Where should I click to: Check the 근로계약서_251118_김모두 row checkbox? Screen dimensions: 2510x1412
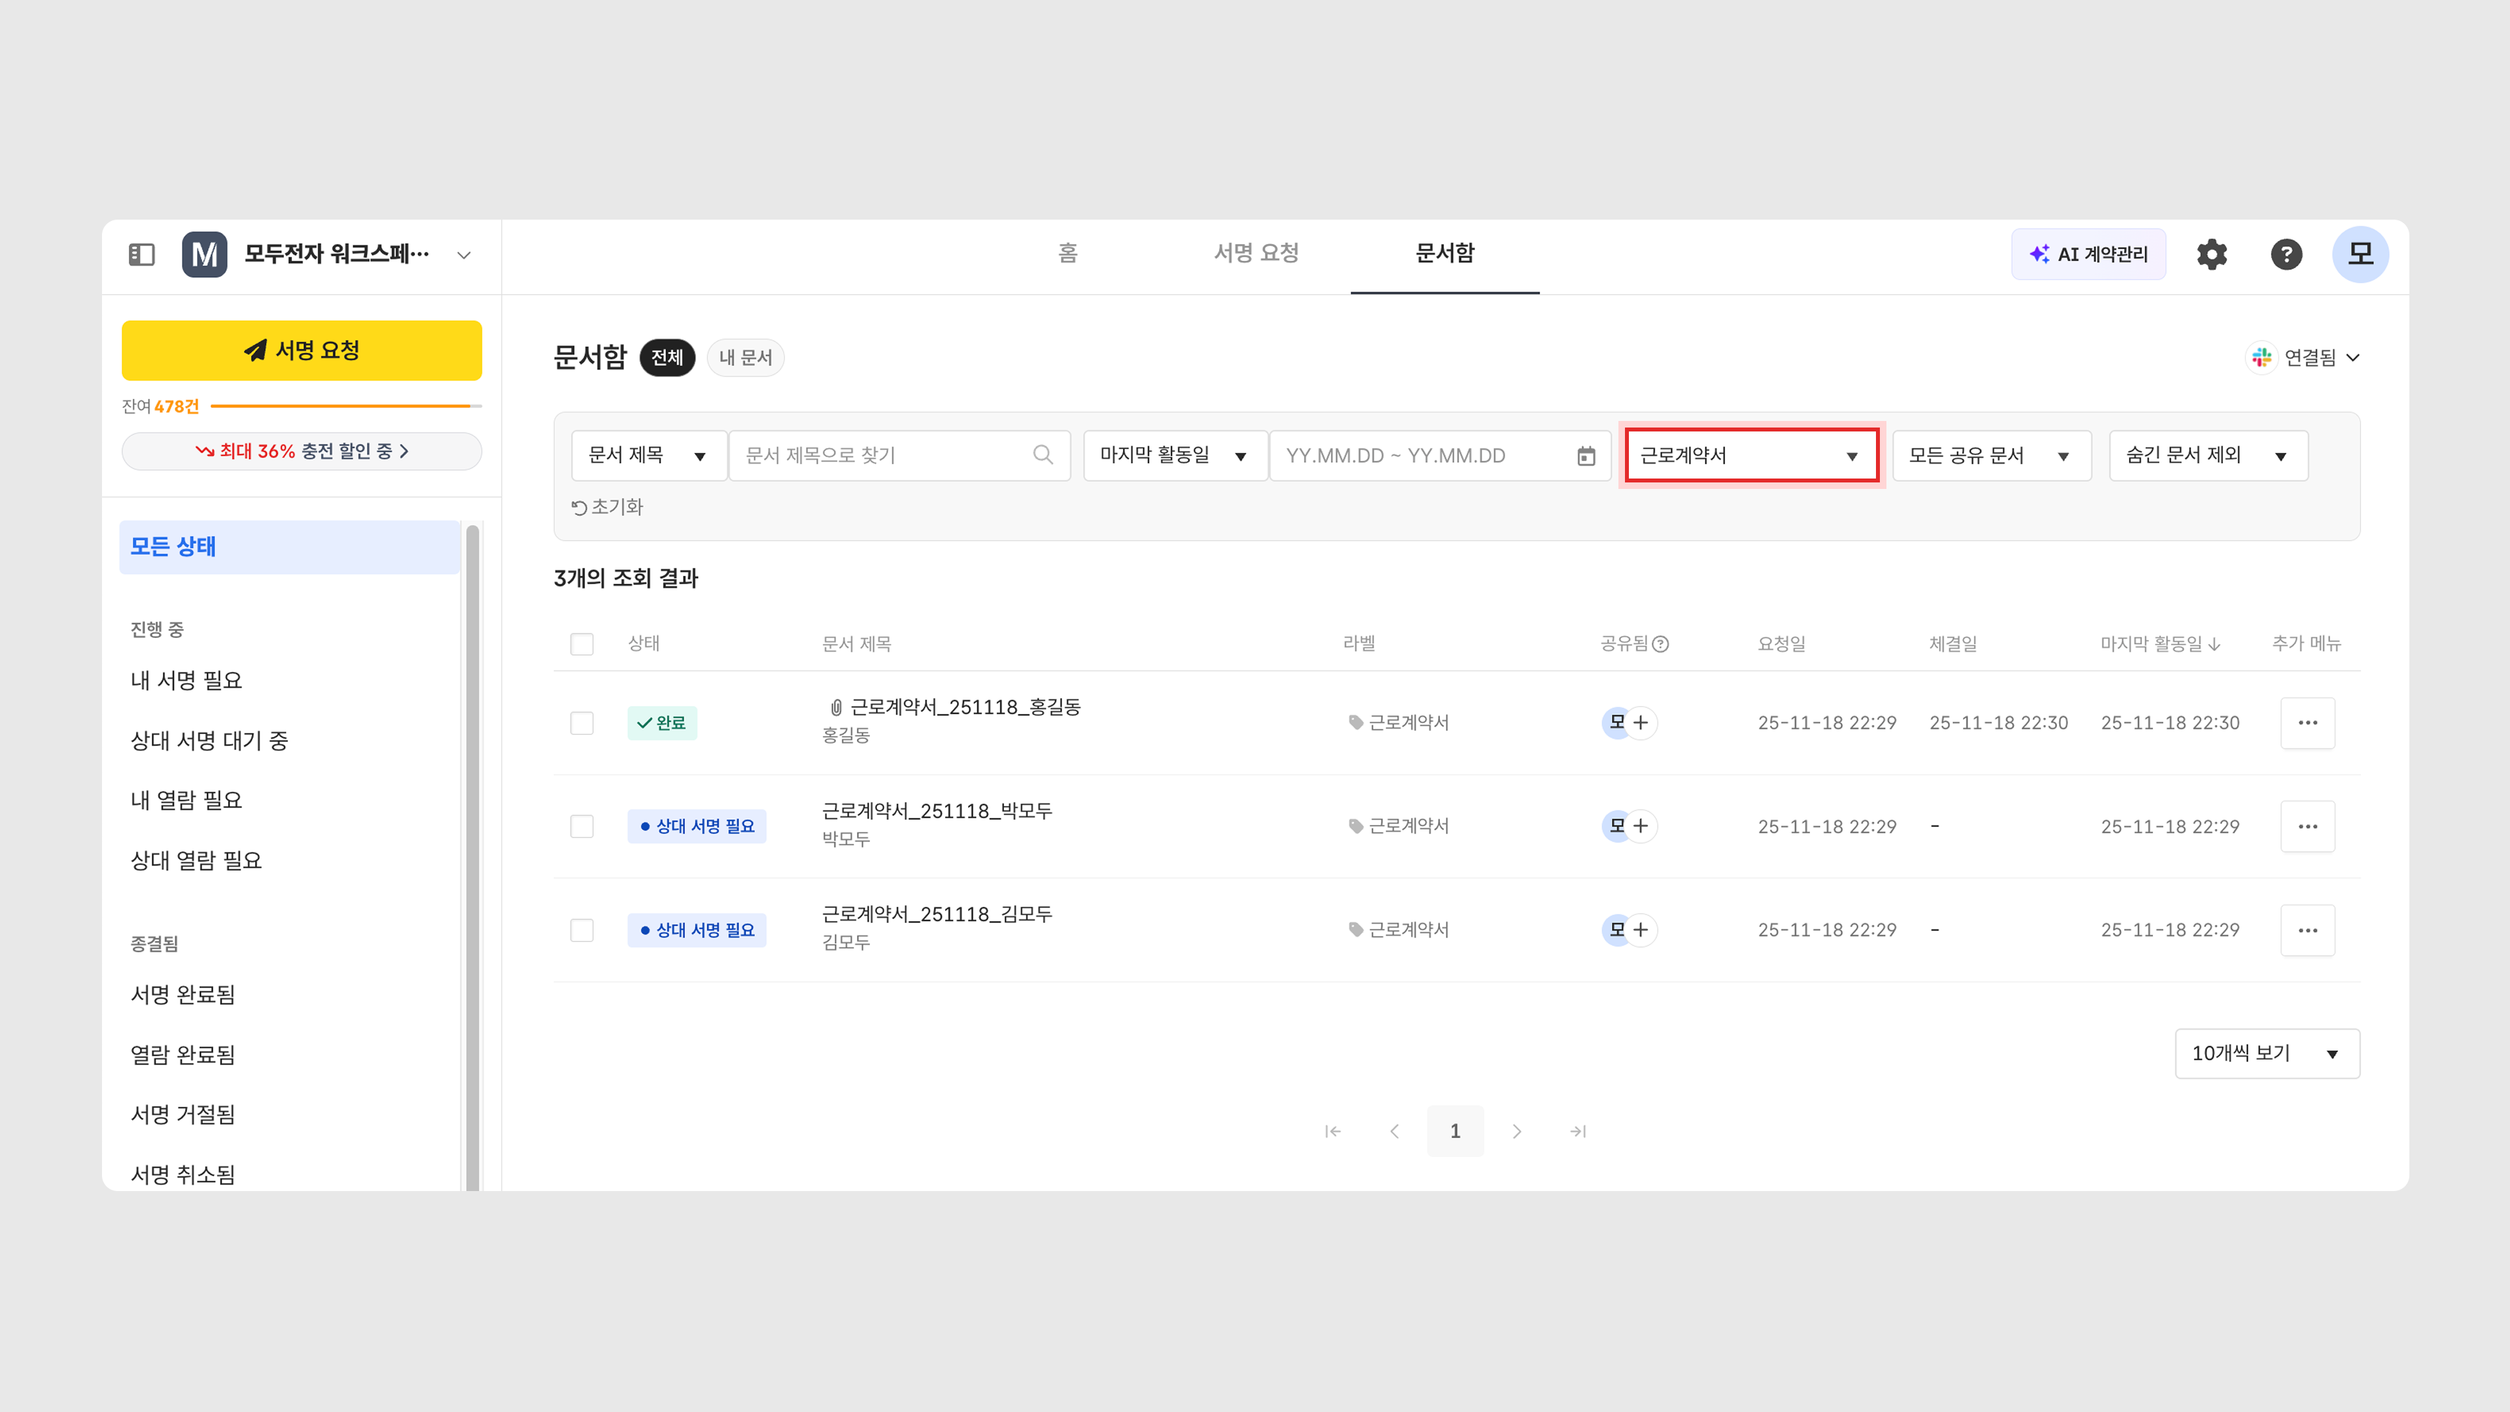582,931
